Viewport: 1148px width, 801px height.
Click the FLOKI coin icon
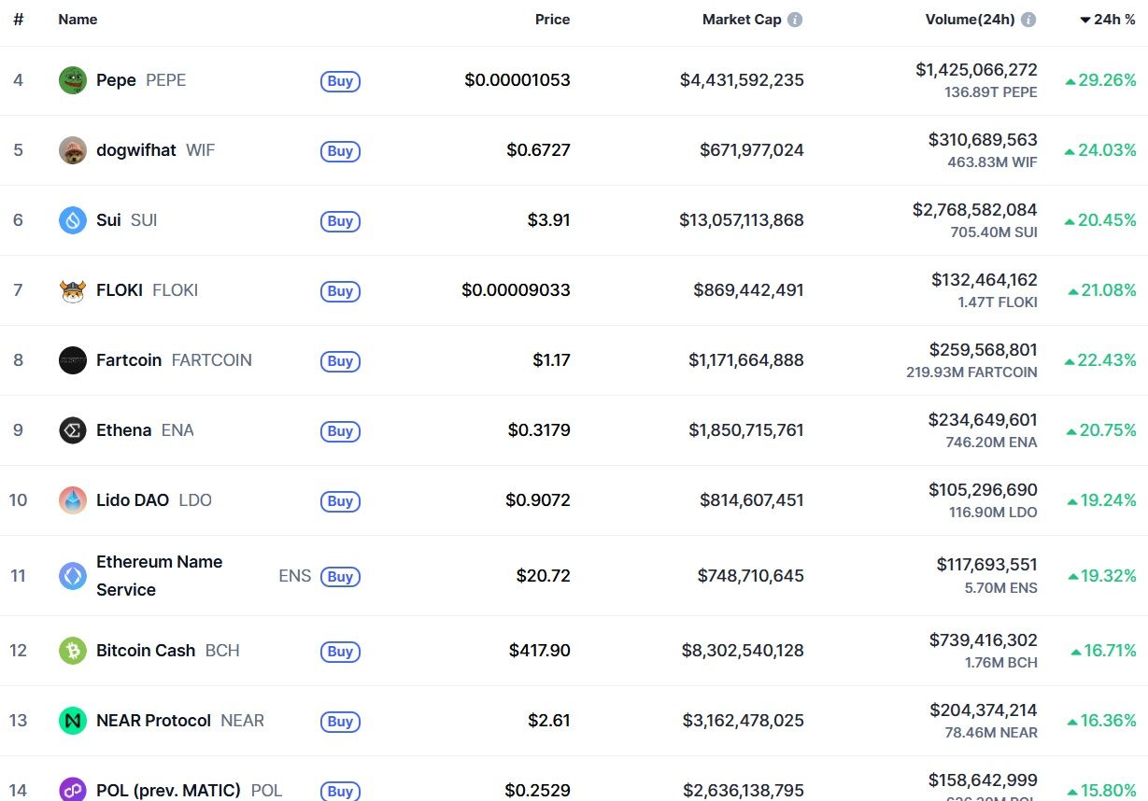[73, 290]
